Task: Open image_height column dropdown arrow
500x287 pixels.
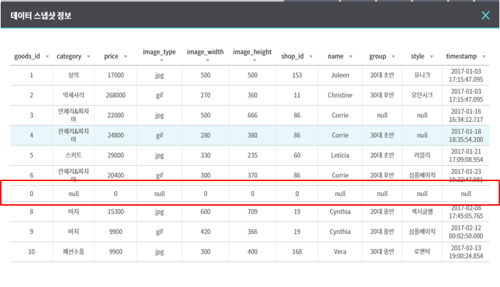Action: pyautogui.click(x=254, y=61)
